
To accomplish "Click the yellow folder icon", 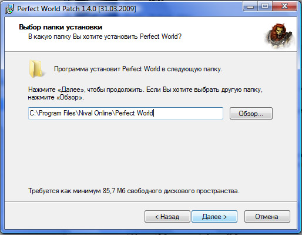I will (x=36, y=69).
